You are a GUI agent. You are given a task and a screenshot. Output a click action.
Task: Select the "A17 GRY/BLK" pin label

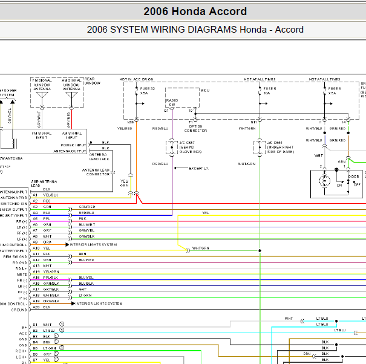click(x=46, y=290)
